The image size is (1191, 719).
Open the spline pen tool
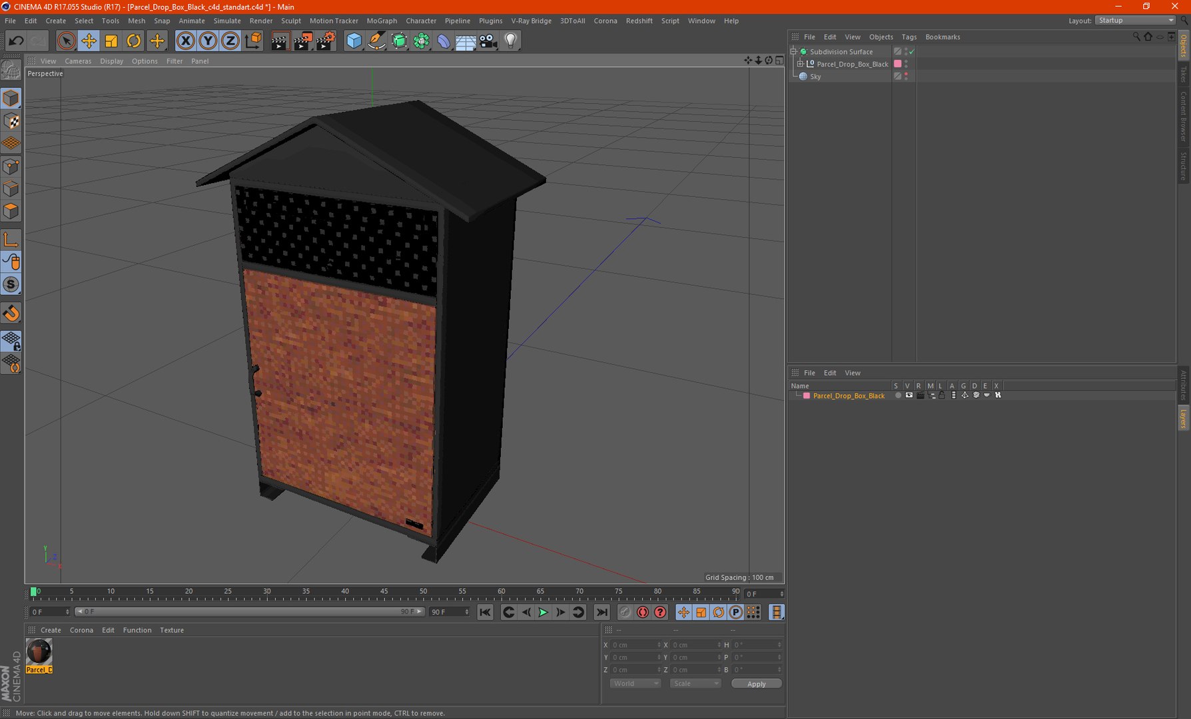coord(376,41)
